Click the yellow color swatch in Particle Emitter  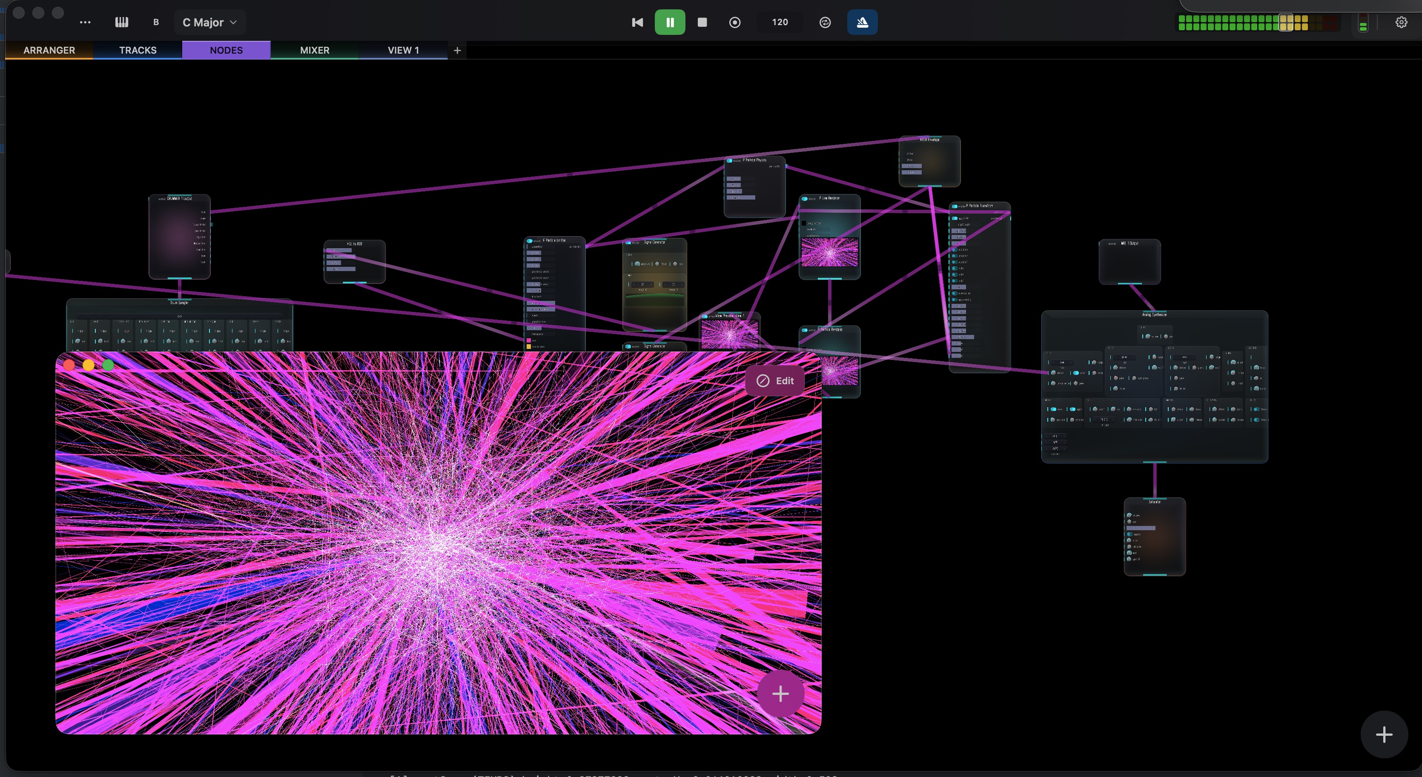click(x=528, y=346)
